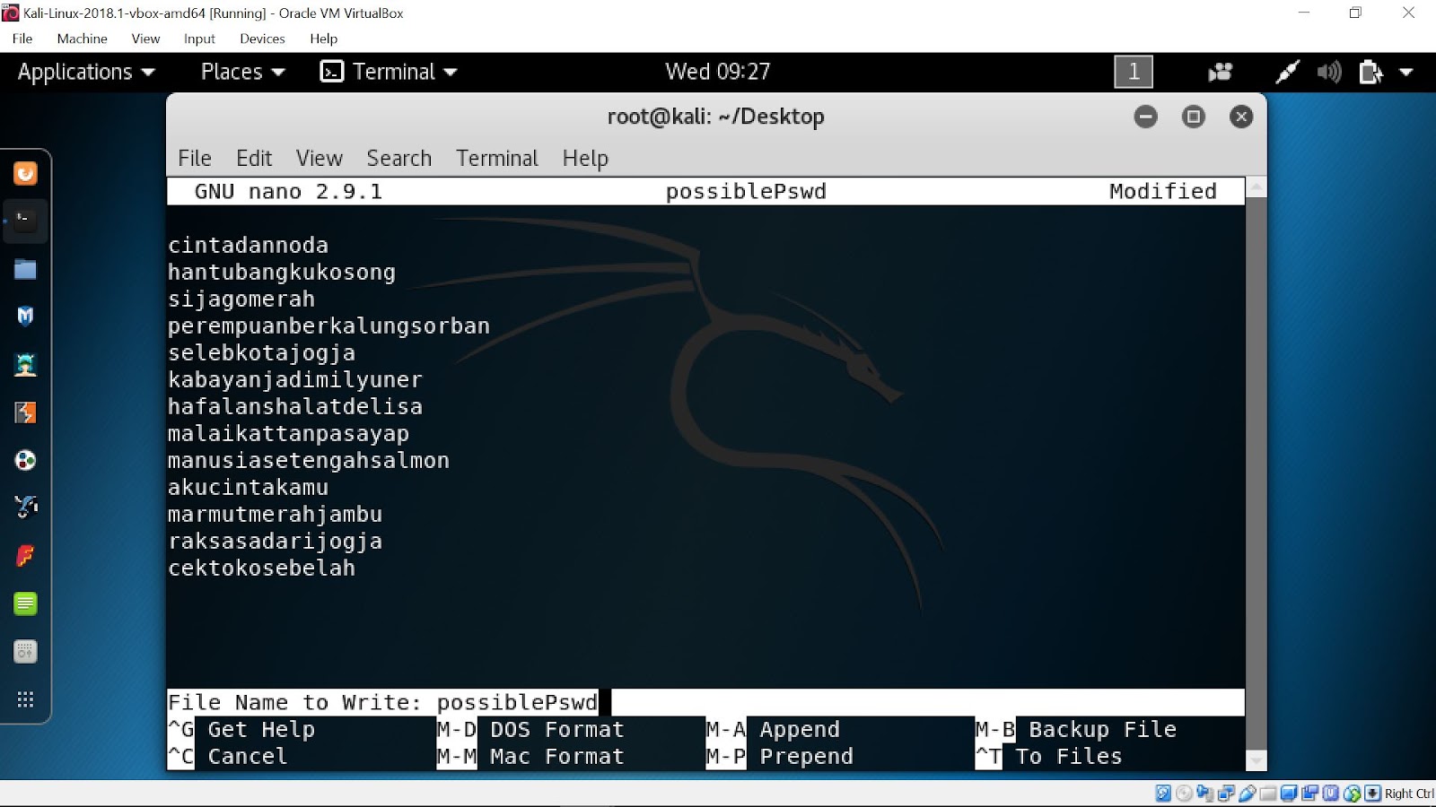This screenshot has width=1436, height=807.
Task: Click the volume speaker icon in top bar
Action: [x=1329, y=72]
